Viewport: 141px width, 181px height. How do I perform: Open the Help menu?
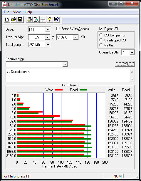click(28, 12)
